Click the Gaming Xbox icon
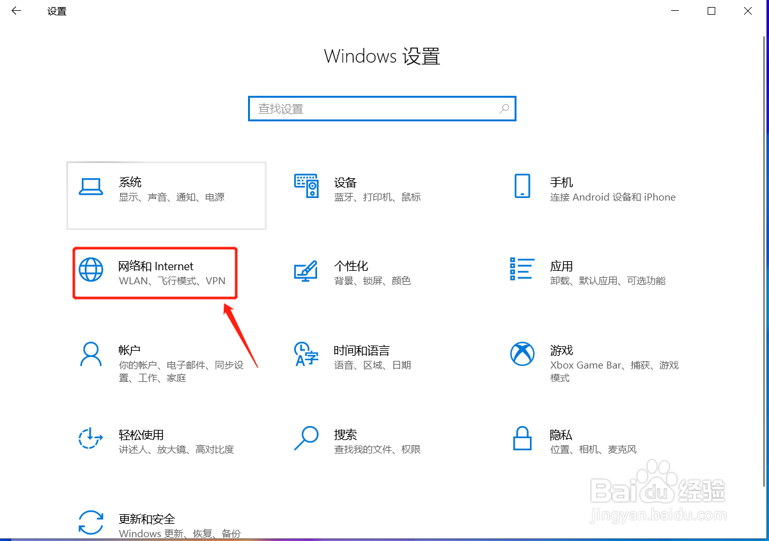Viewport: 769px width, 541px height. click(x=522, y=354)
